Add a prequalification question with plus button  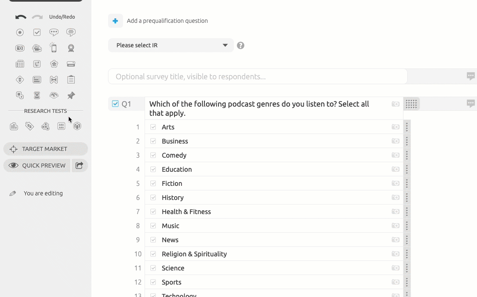pos(116,21)
